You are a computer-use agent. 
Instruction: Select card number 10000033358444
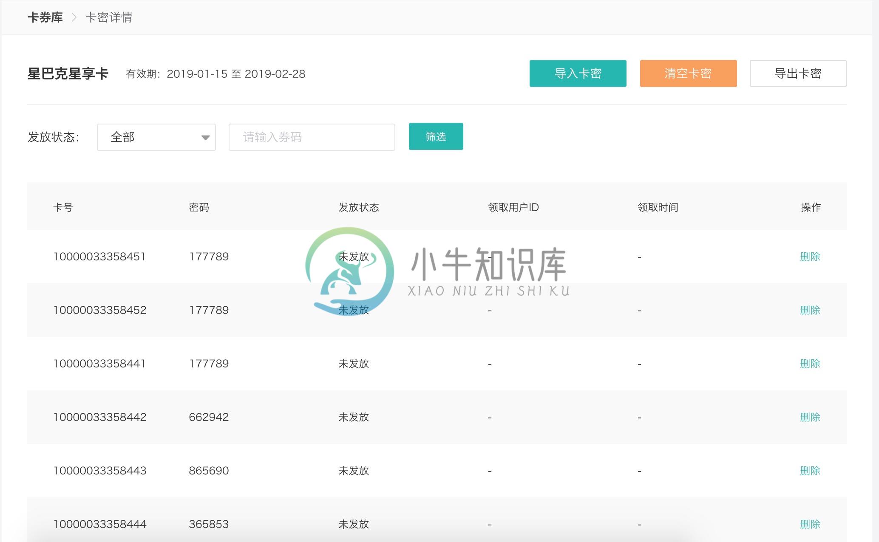click(100, 524)
